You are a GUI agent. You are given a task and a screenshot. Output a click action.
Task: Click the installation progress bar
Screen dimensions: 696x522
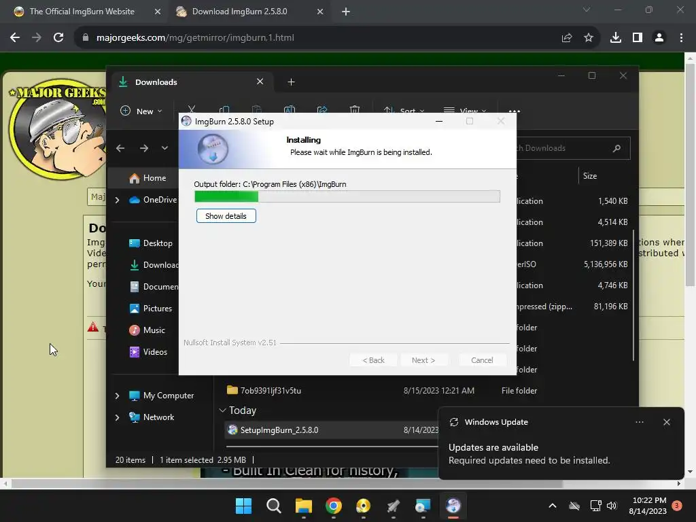click(347, 196)
